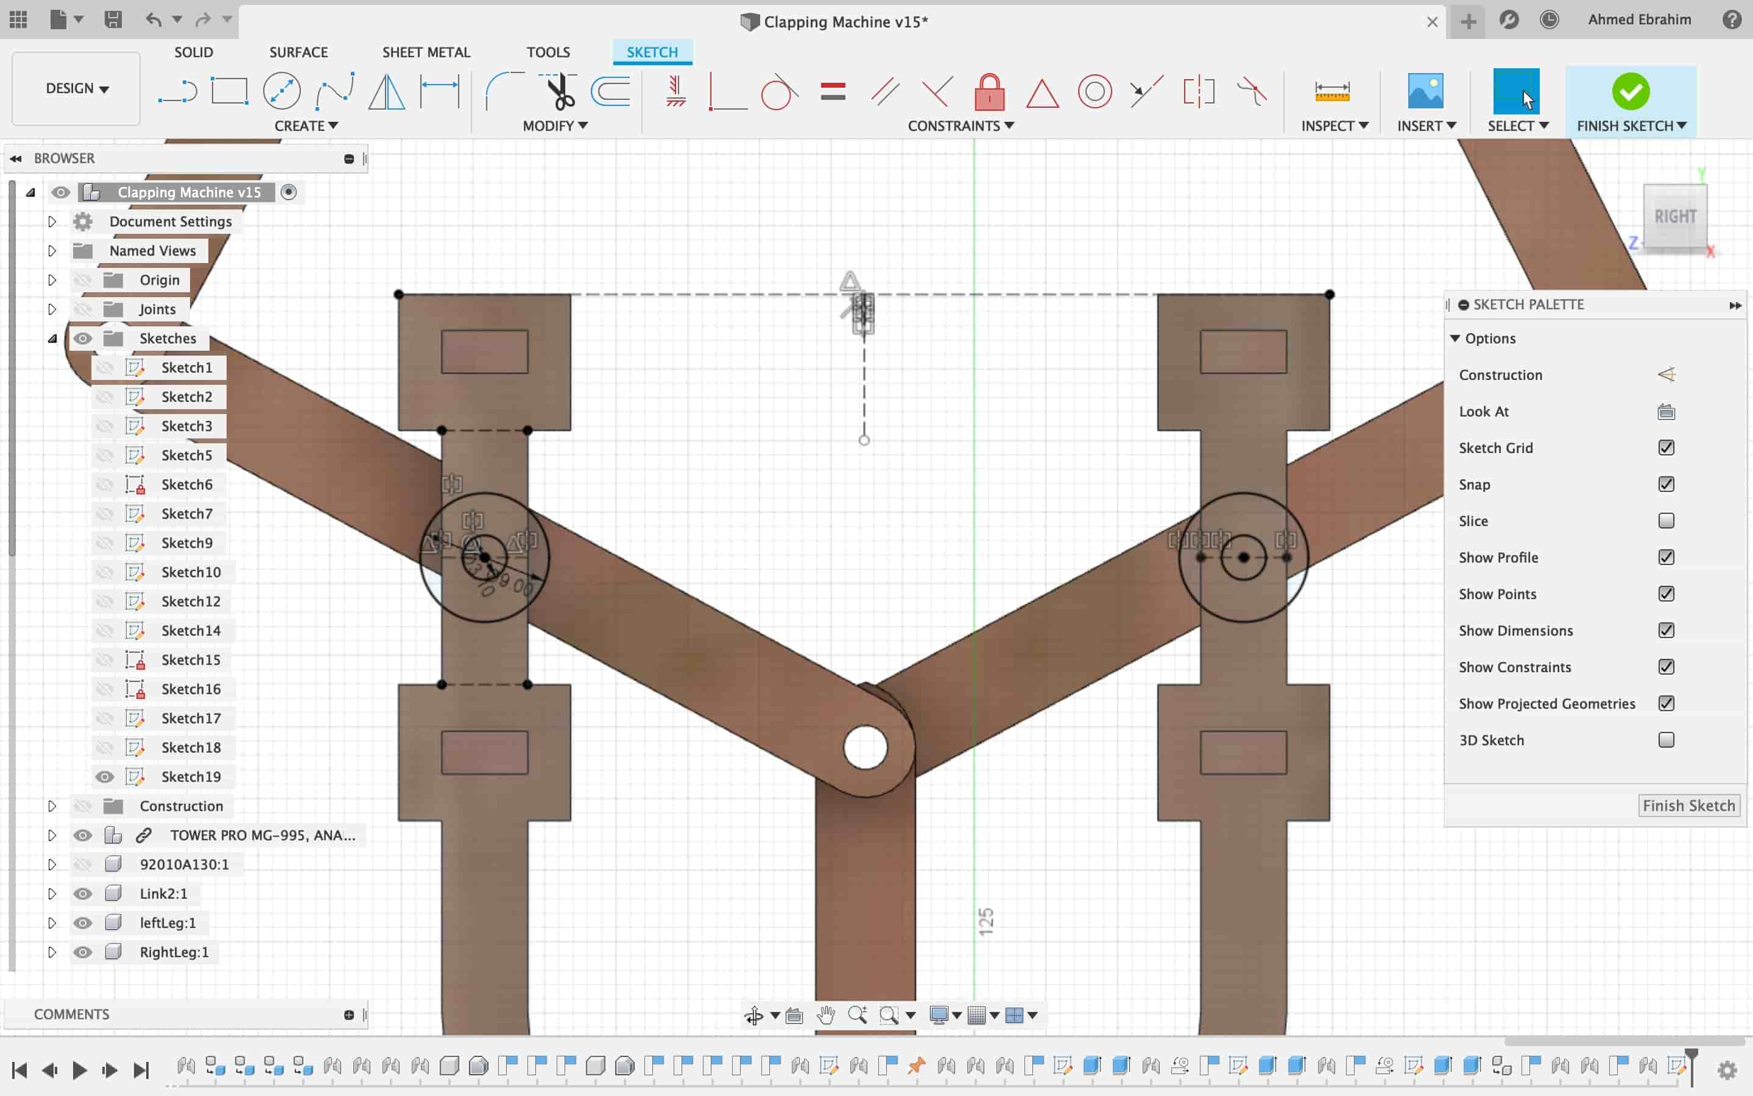Open the INSERT dropdown menu
Image resolution: width=1753 pixels, height=1096 pixels.
click(x=1427, y=125)
